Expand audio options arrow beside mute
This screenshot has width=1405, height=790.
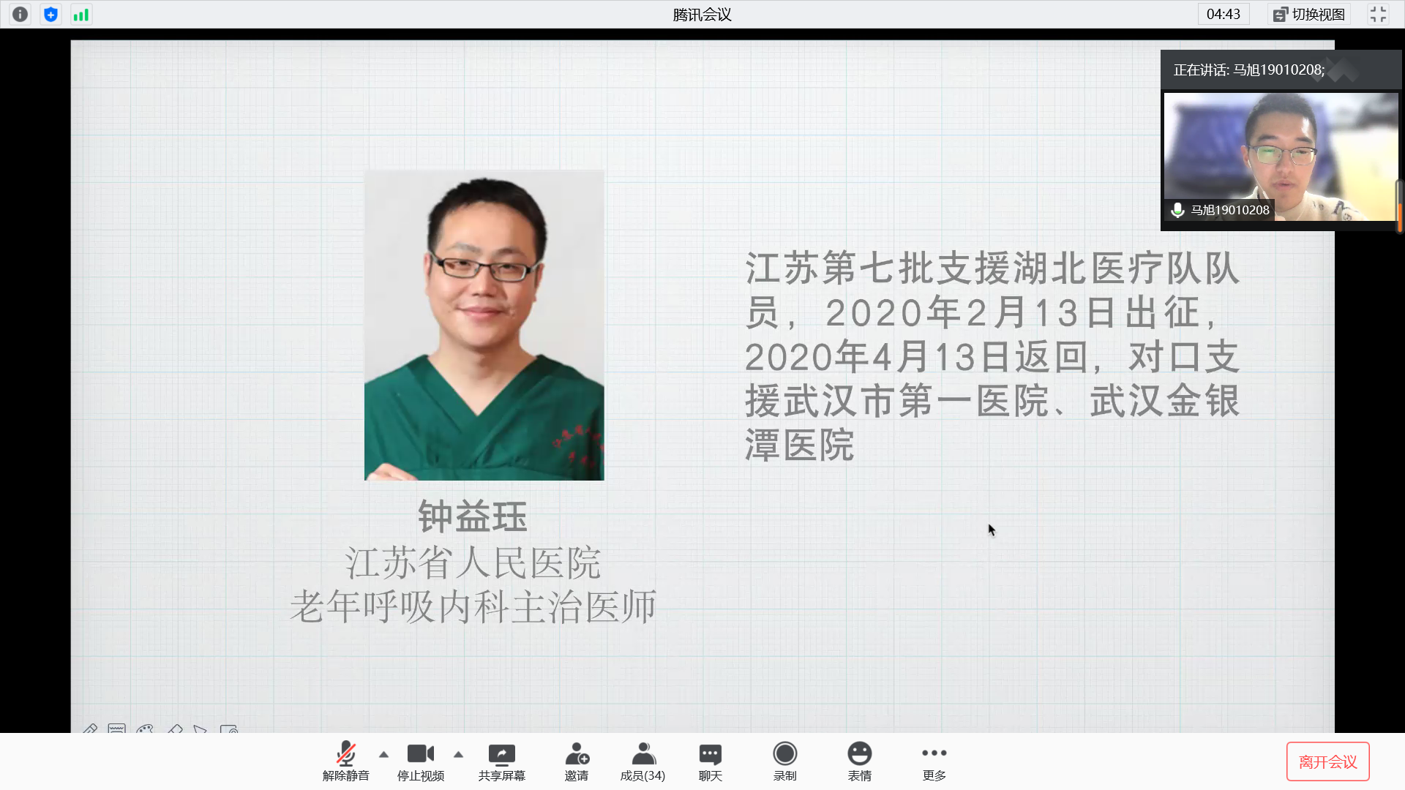pyautogui.click(x=384, y=754)
